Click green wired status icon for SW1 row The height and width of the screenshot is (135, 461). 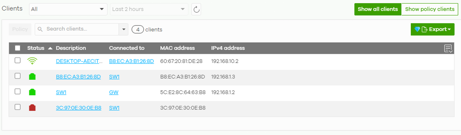(x=32, y=92)
